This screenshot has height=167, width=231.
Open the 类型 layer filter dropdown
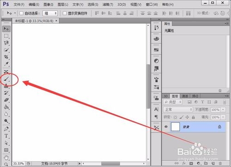pyautogui.click(x=173, y=102)
